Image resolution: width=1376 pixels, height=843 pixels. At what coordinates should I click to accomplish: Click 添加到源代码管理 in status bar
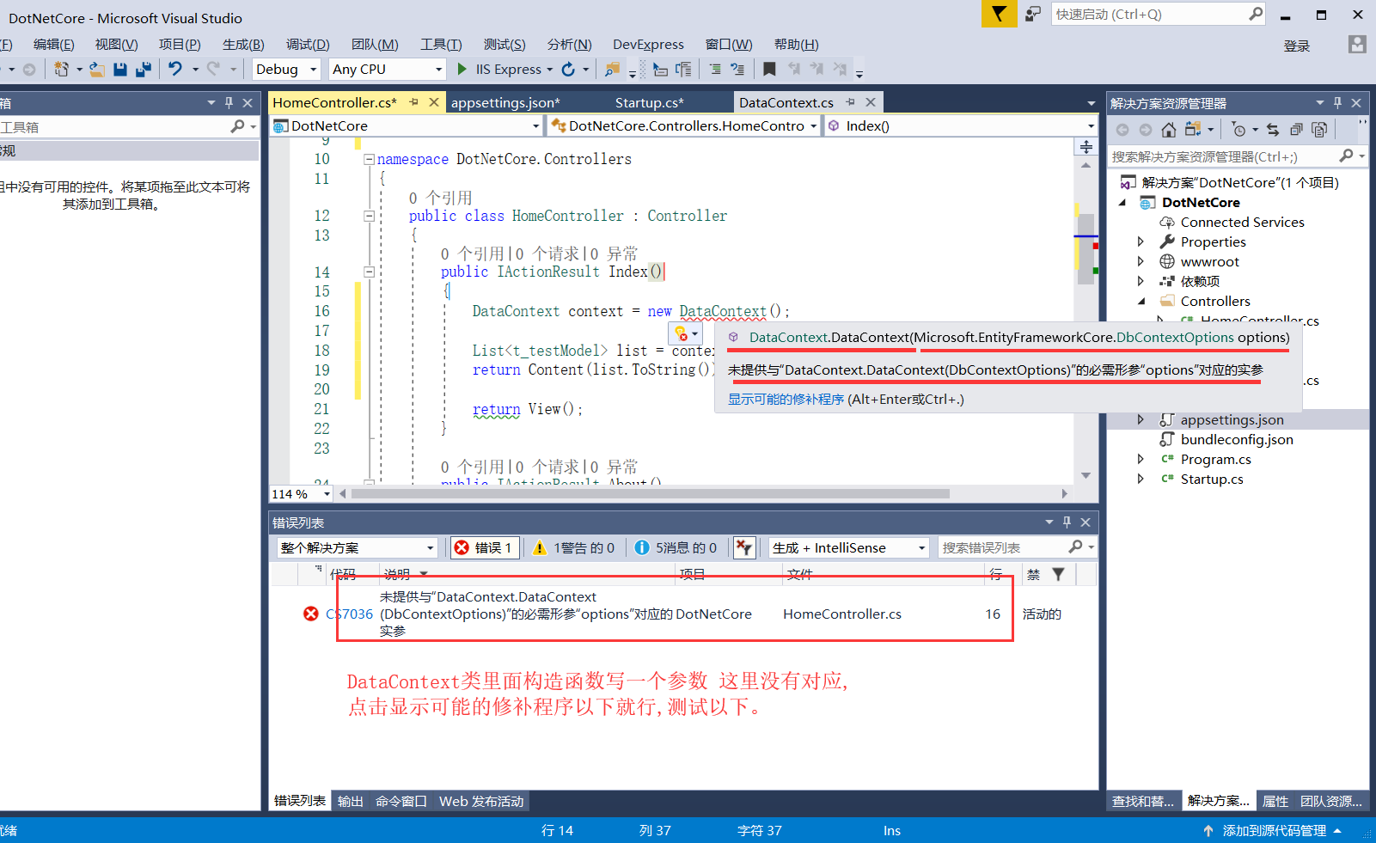(1275, 830)
